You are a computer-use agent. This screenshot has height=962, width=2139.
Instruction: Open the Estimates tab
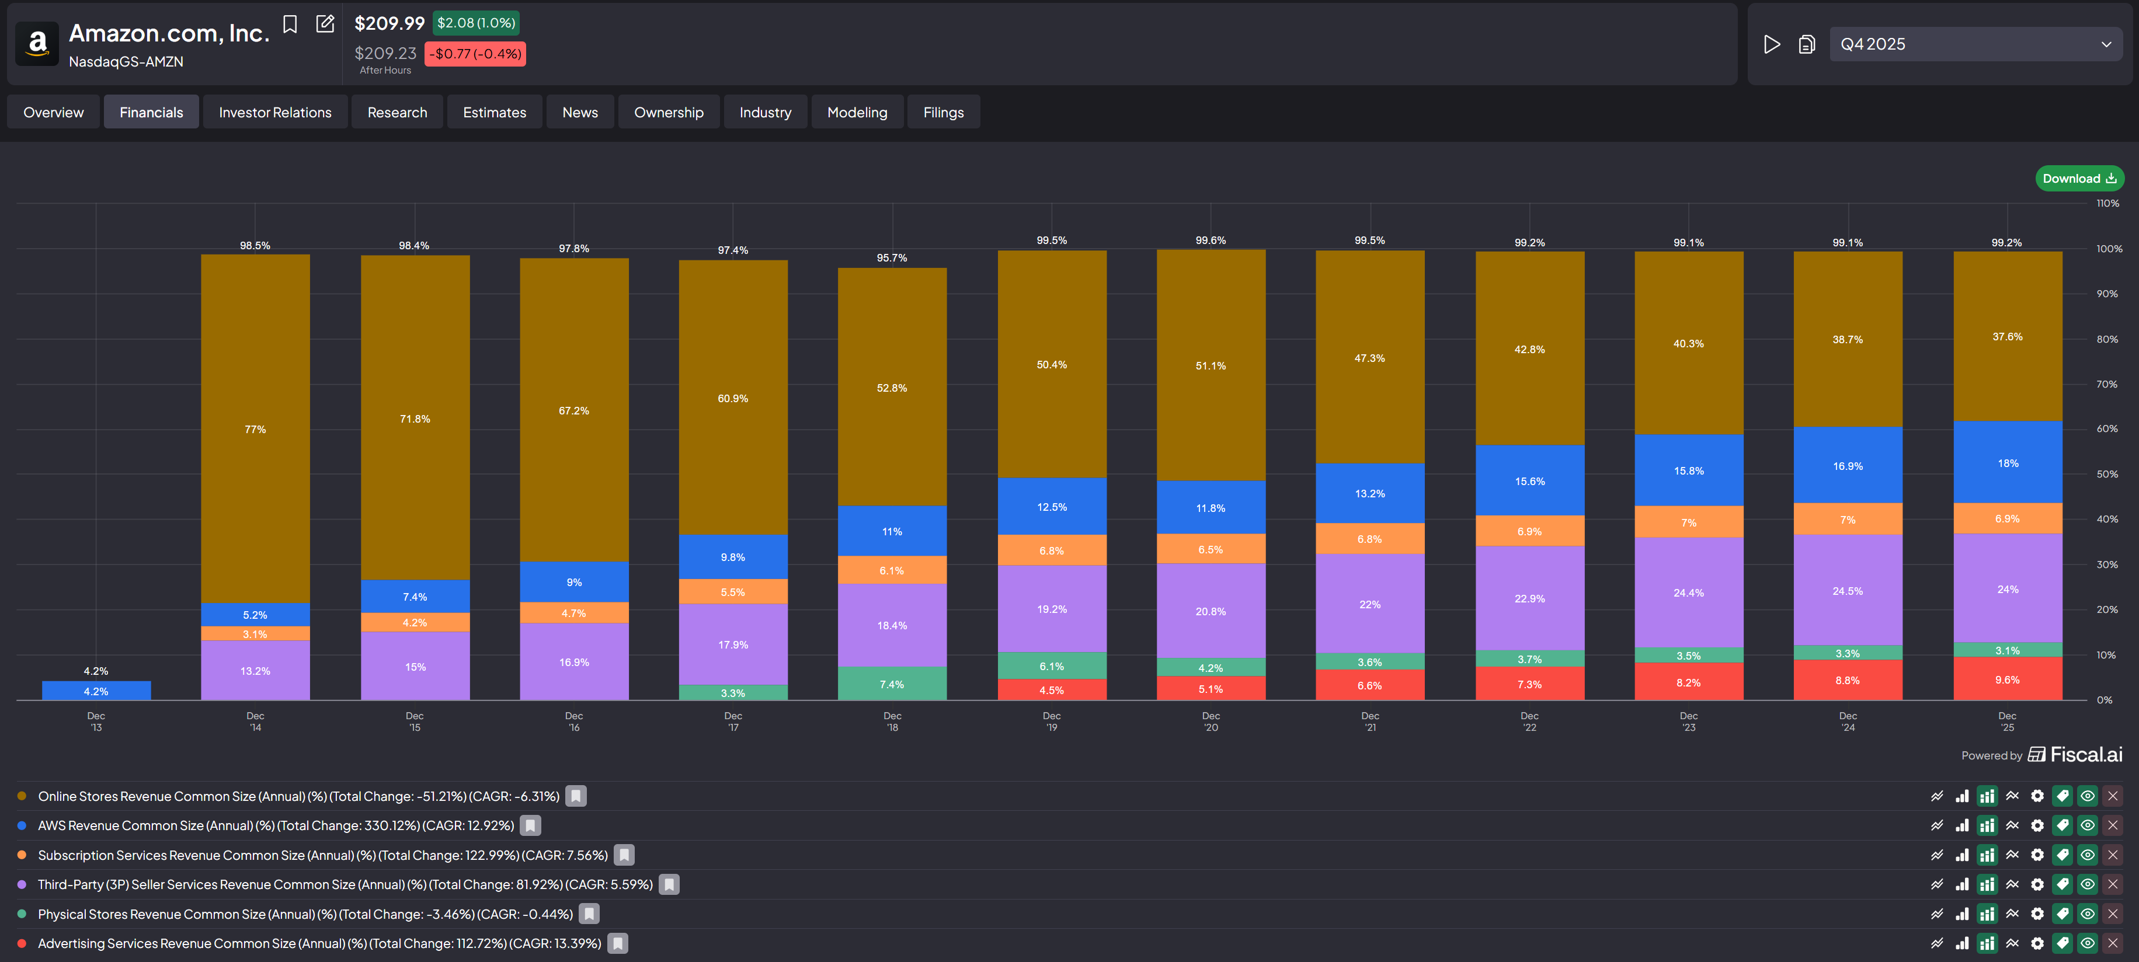(494, 112)
